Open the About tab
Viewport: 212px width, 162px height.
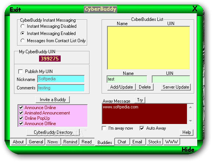pos(18,142)
